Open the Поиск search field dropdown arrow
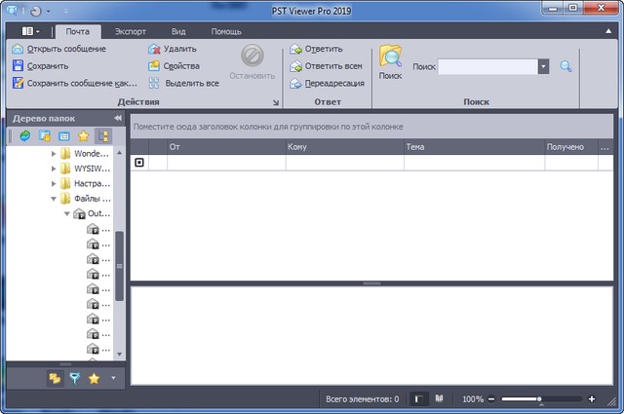This screenshot has height=414, width=624. [543, 66]
